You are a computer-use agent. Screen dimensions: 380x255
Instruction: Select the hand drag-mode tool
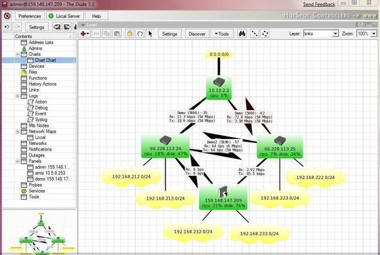pyautogui.click(x=140, y=33)
